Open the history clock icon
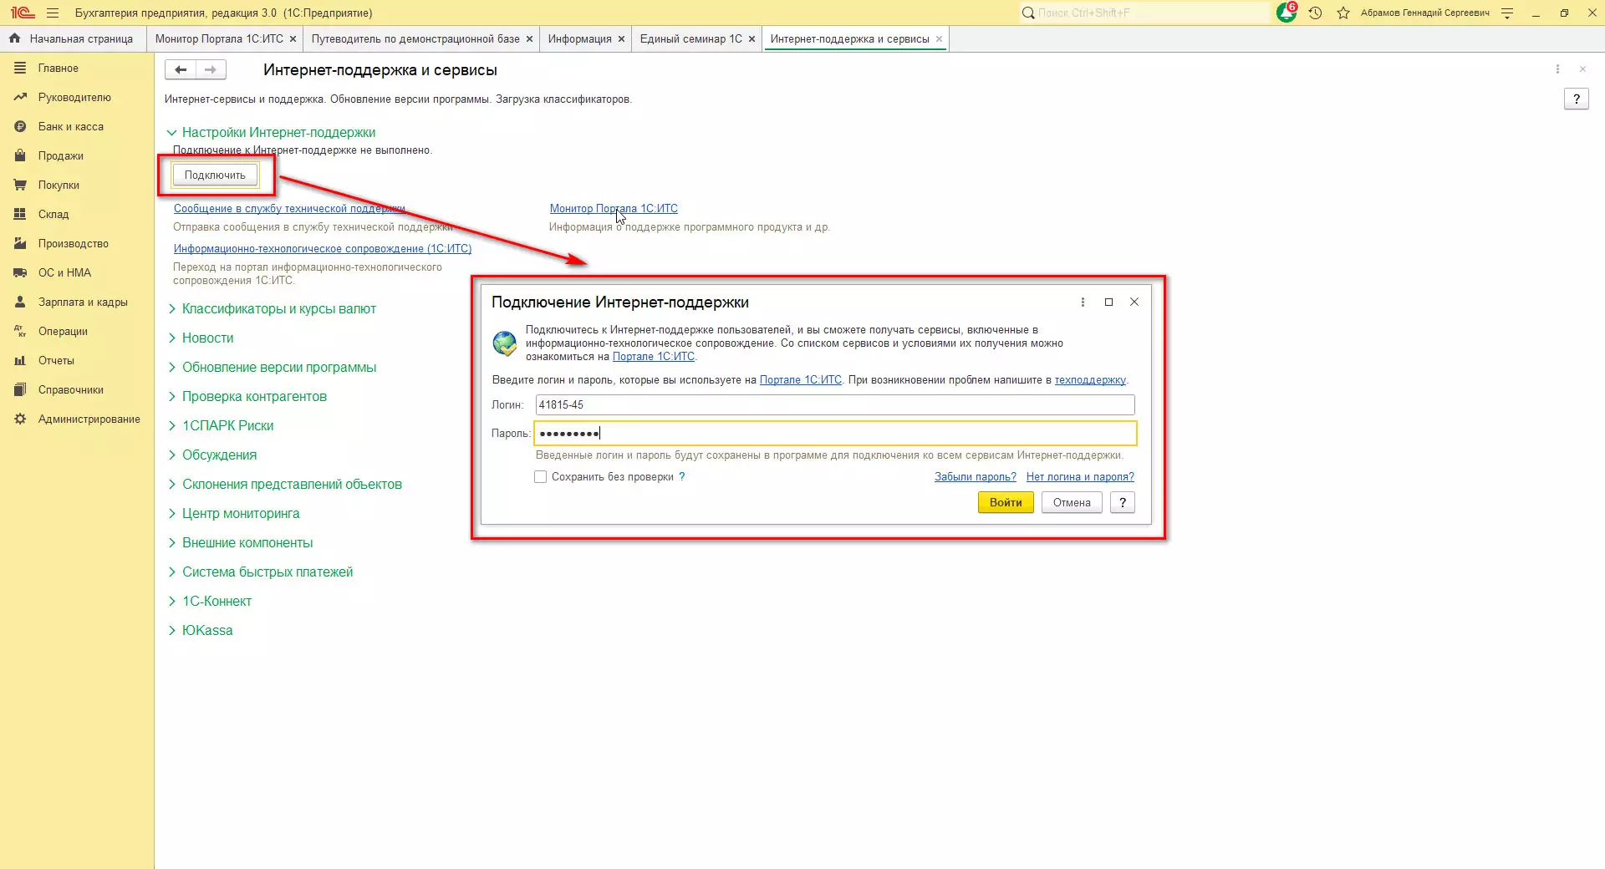Screen dimensions: 1605x869 pos(1315,13)
